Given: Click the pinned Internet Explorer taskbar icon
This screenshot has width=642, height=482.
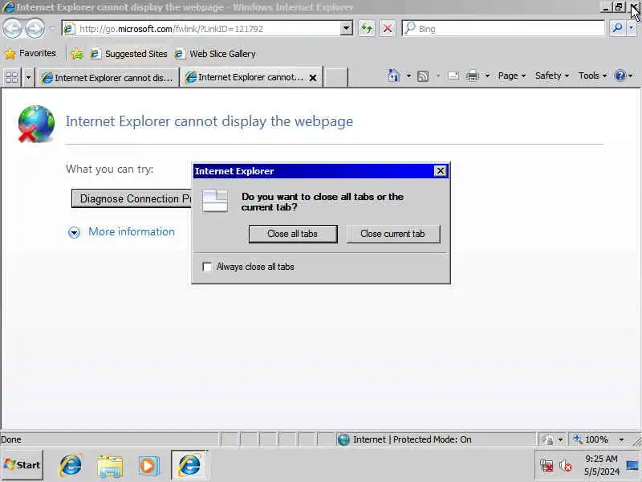Looking at the screenshot, I should [71, 465].
